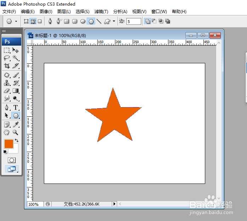Pick the Rounded Rectangle shape in options bar

coord(75,21)
